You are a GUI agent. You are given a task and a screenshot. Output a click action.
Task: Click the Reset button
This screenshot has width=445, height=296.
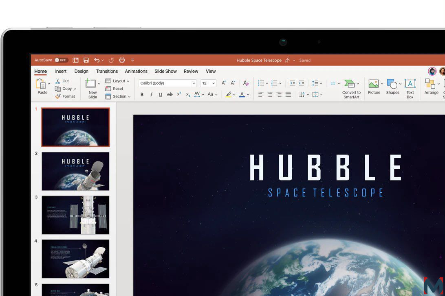tap(114, 89)
